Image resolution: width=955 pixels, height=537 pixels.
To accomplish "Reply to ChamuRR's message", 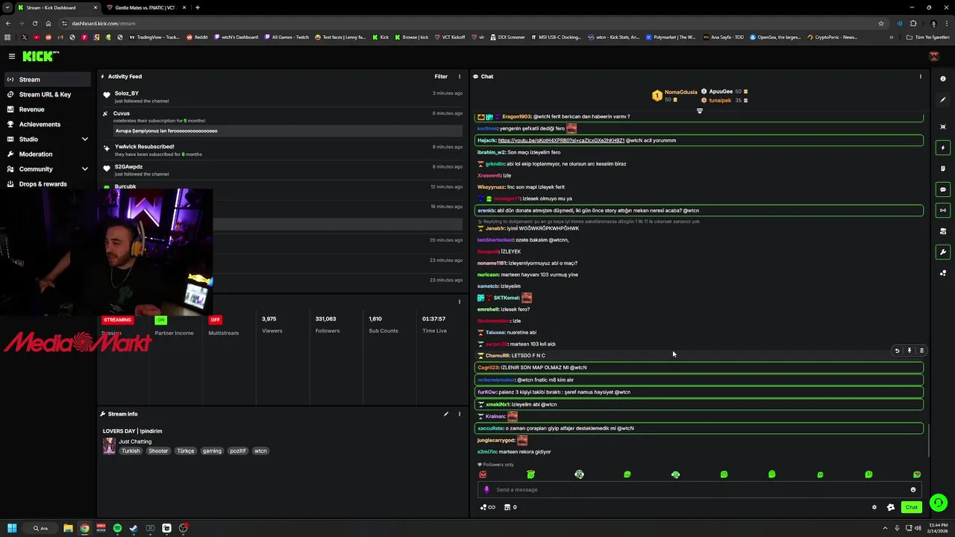I will [897, 351].
